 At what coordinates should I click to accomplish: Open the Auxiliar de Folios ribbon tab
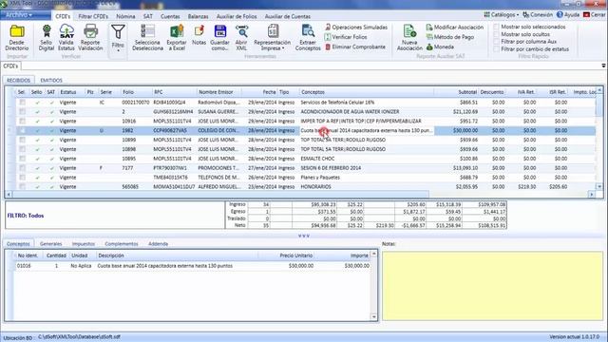click(x=237, y=16)
